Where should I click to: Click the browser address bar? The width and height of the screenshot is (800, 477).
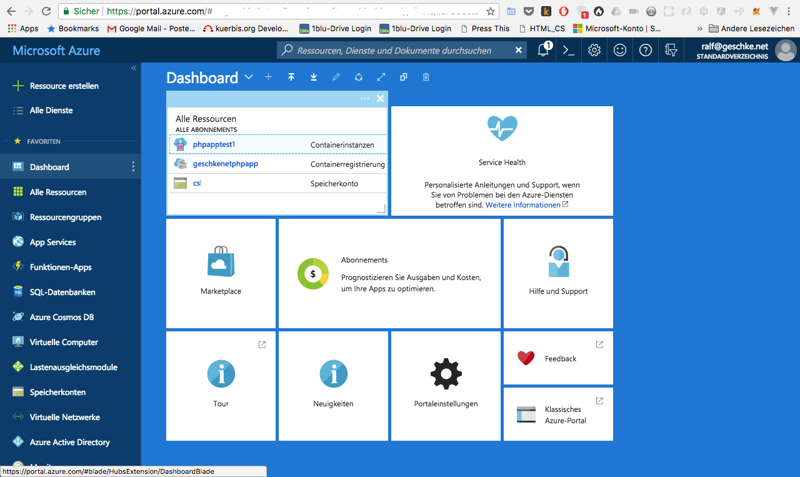[279, 11]
